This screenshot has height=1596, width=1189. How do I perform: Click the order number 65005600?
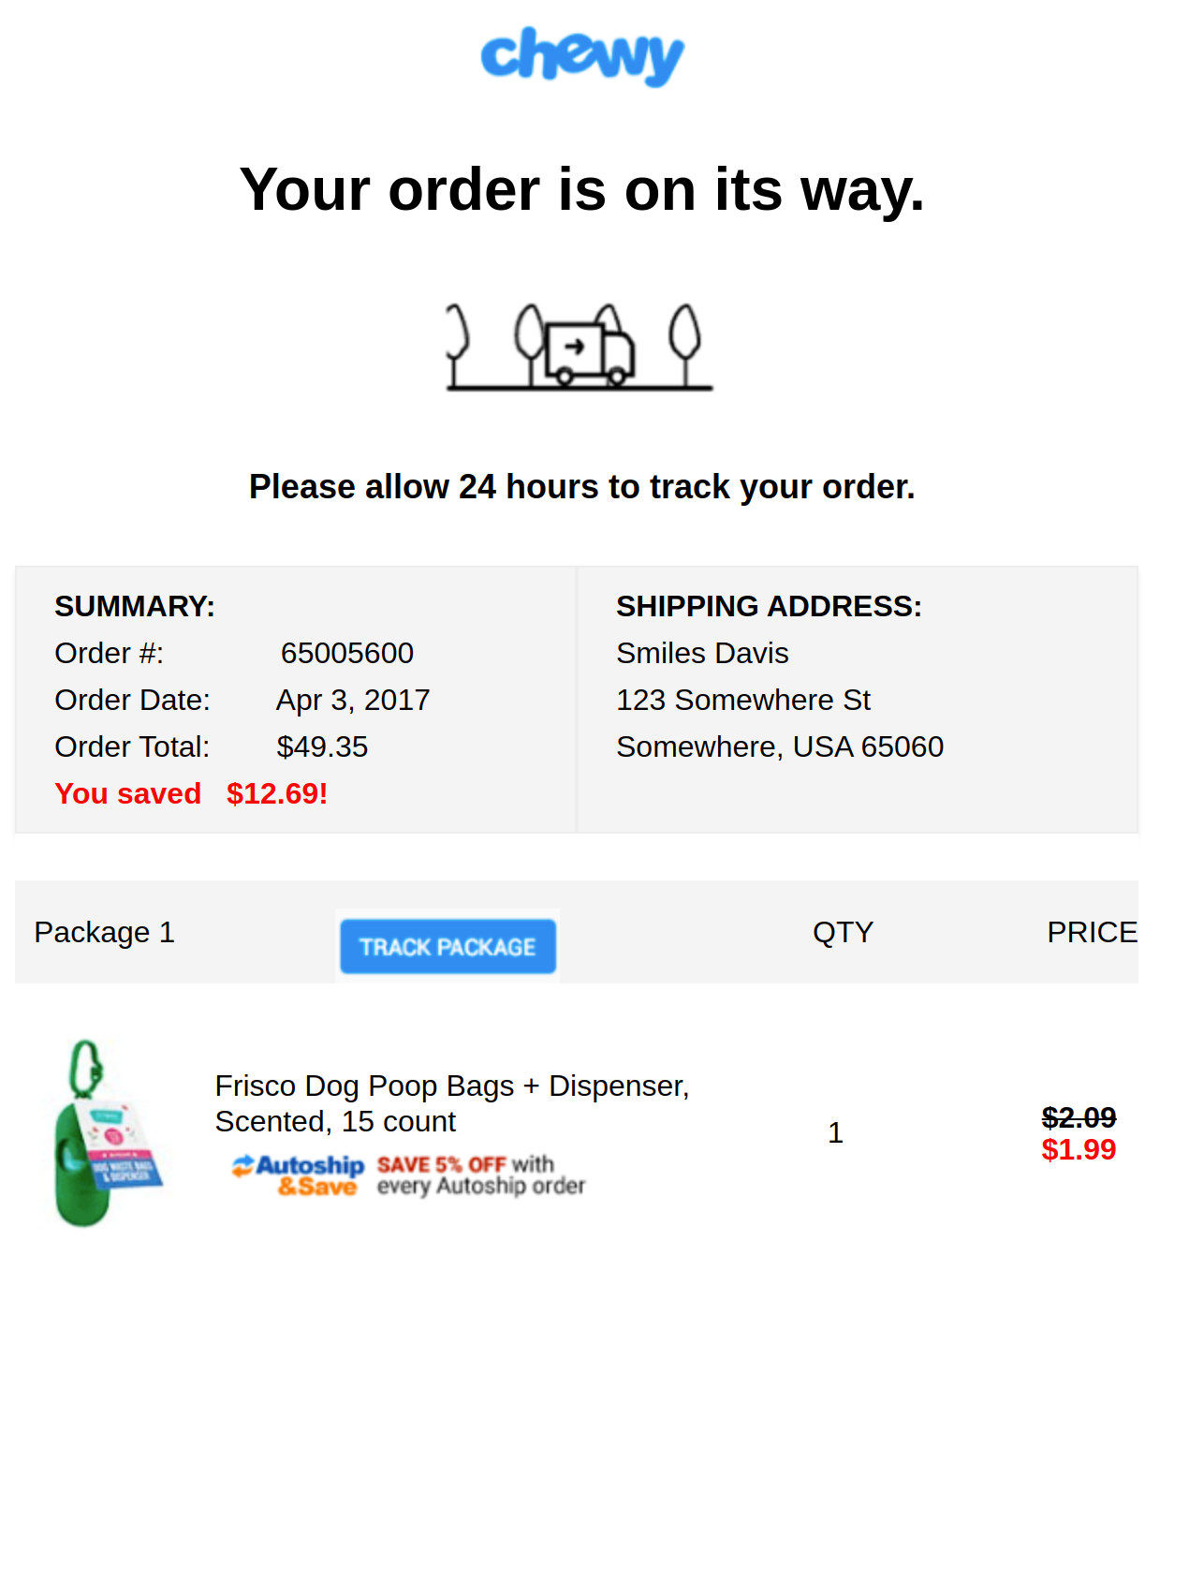tap(346, 654)
